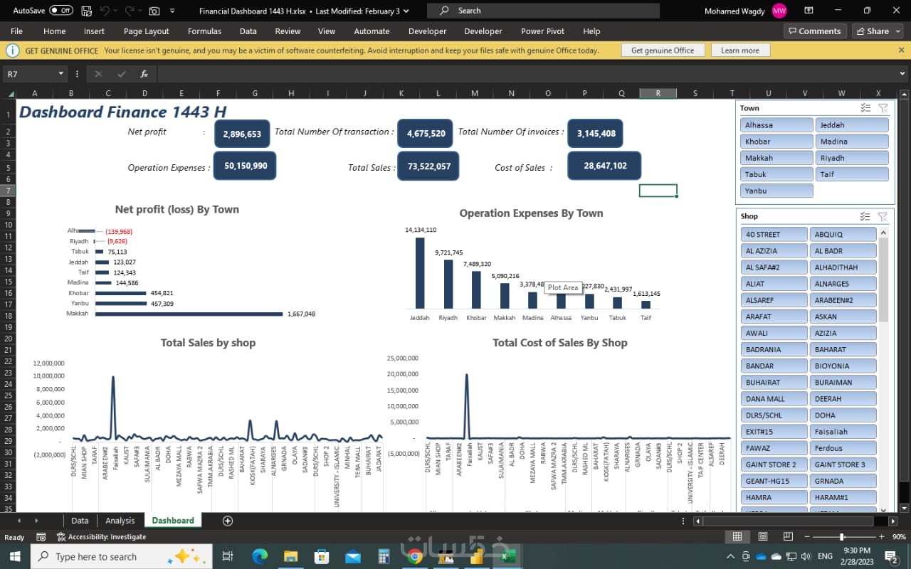Click the Mohamed Wagdy account button
The image size is (911, 569).
[x=745, y=11]
